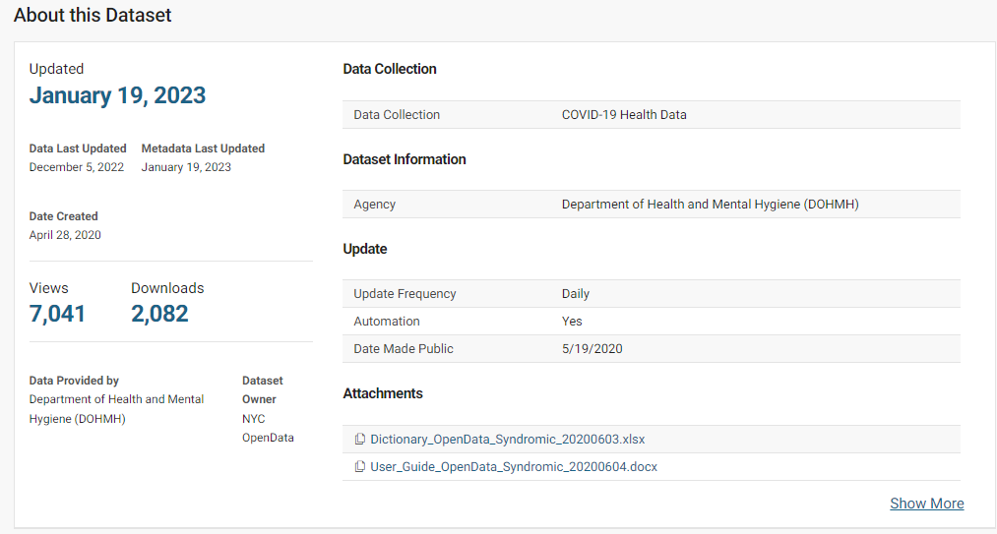Click the About this Dataset heading
997x534 pixels.
click(93, 16)
